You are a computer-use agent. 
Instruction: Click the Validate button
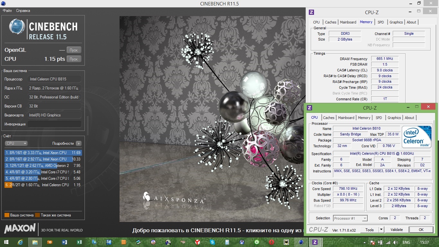[x=397, y=230]
